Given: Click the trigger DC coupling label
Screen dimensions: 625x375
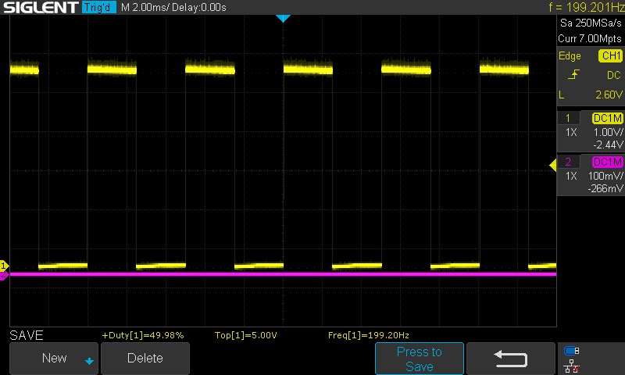Looking at the screenshot, I should [x=614, y=75].
